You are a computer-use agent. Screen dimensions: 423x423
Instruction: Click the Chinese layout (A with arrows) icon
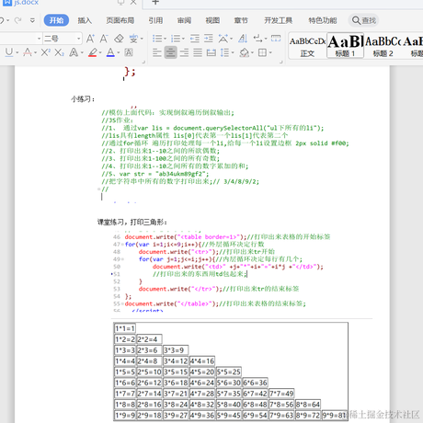[x=223, y=39]
